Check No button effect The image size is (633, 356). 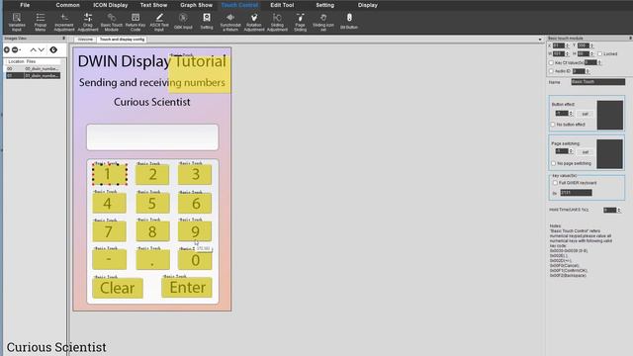coord(553,125)
